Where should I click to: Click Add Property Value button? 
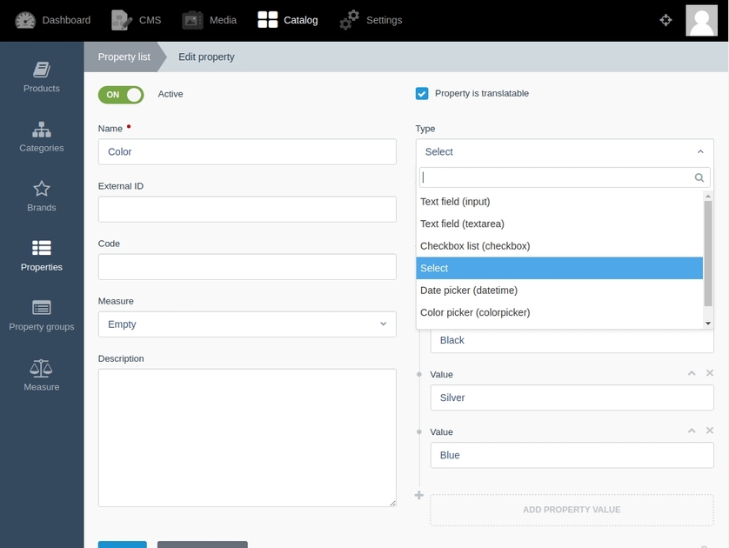[x=572, y=510]
